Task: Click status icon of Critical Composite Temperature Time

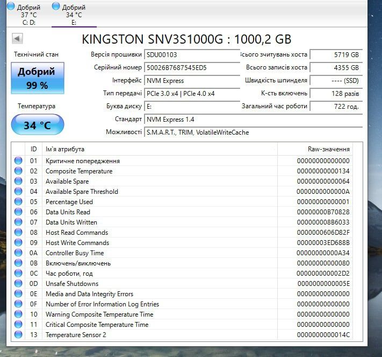Action: tap(18, 324)
